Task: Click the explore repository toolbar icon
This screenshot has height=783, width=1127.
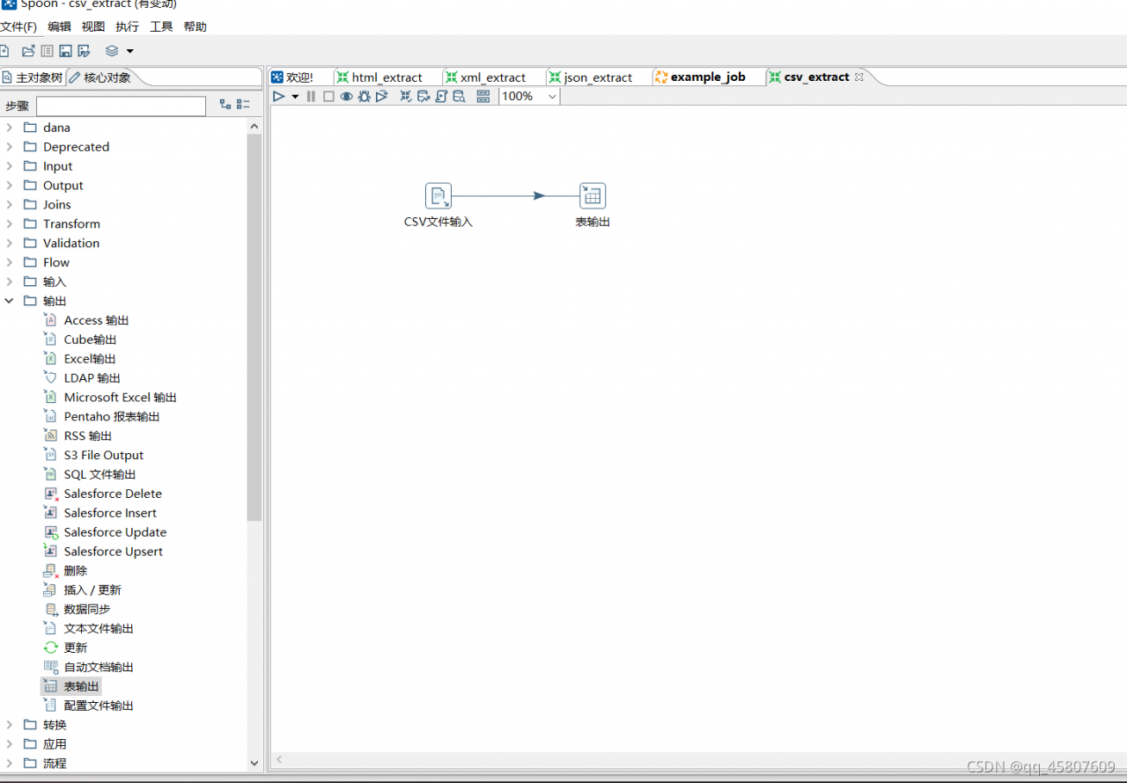Action: pyautogui.click(x=47, y=51)
